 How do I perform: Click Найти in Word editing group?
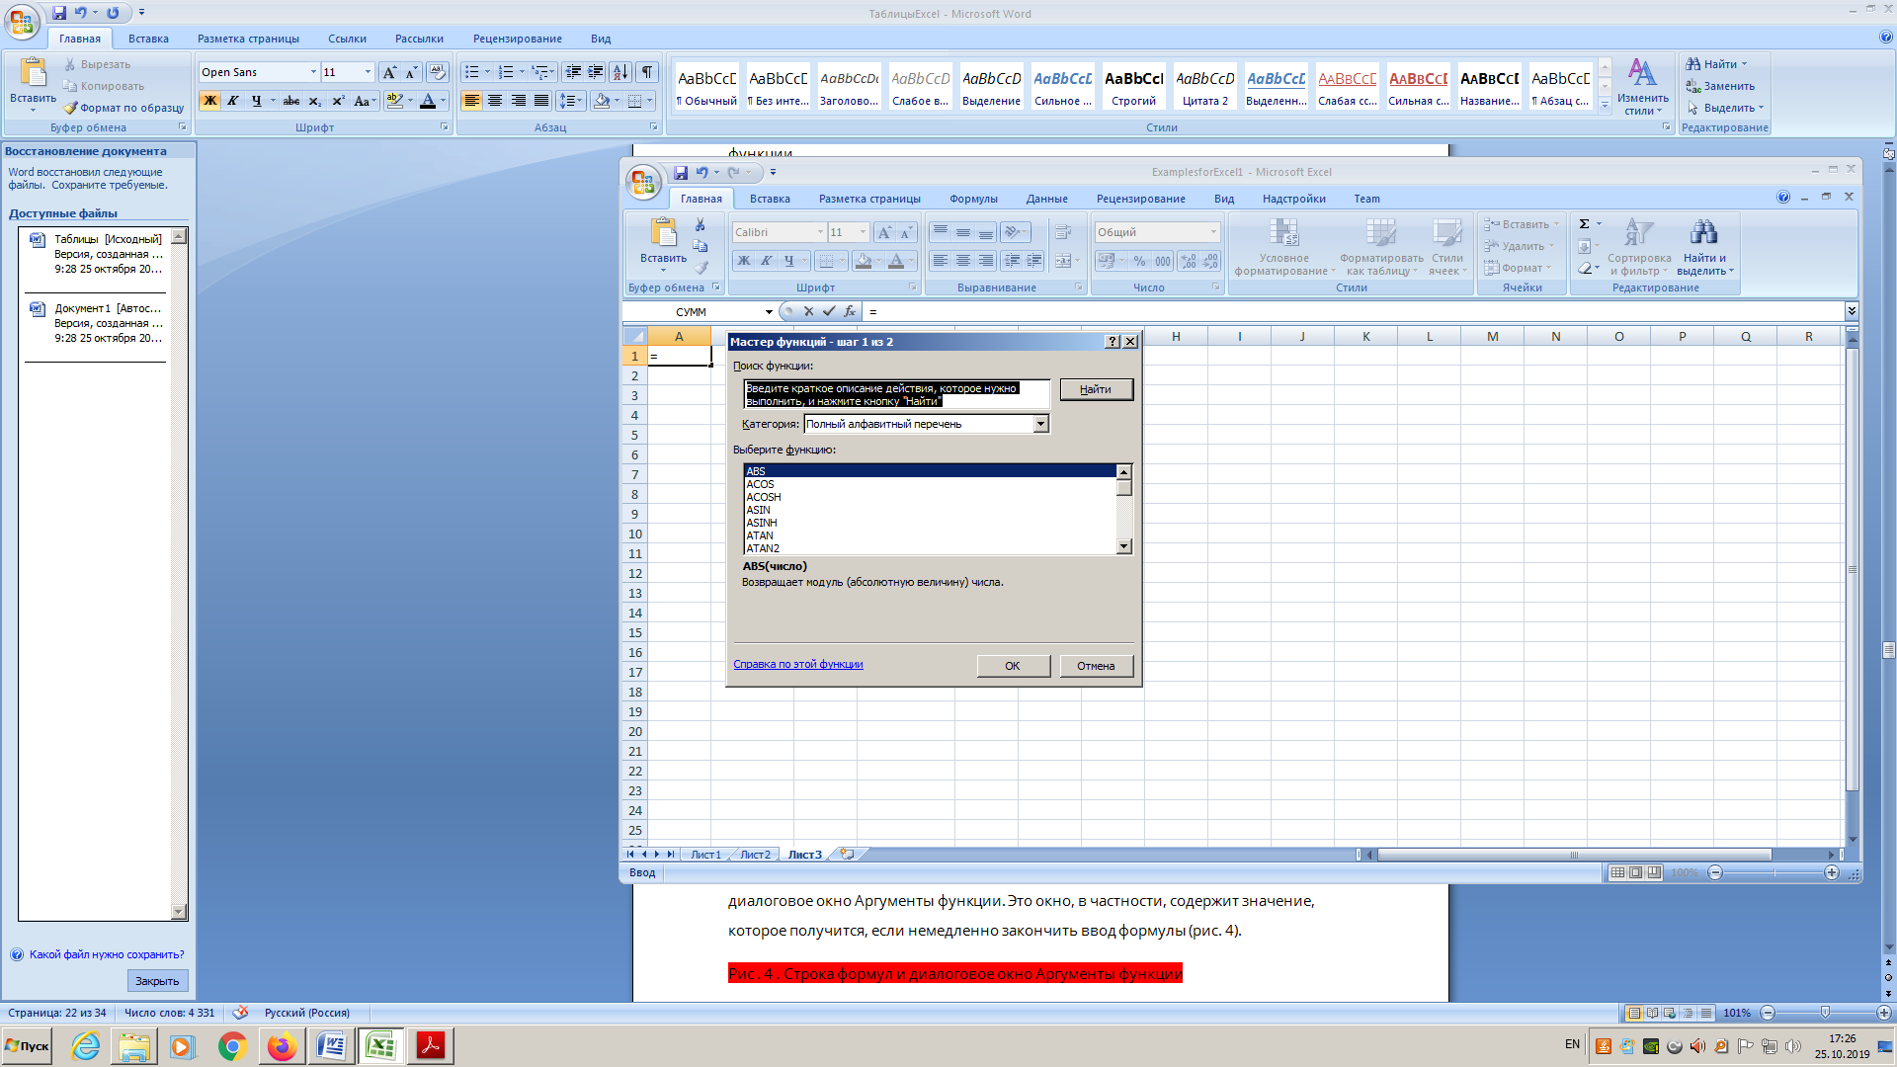coord(1717,64)
